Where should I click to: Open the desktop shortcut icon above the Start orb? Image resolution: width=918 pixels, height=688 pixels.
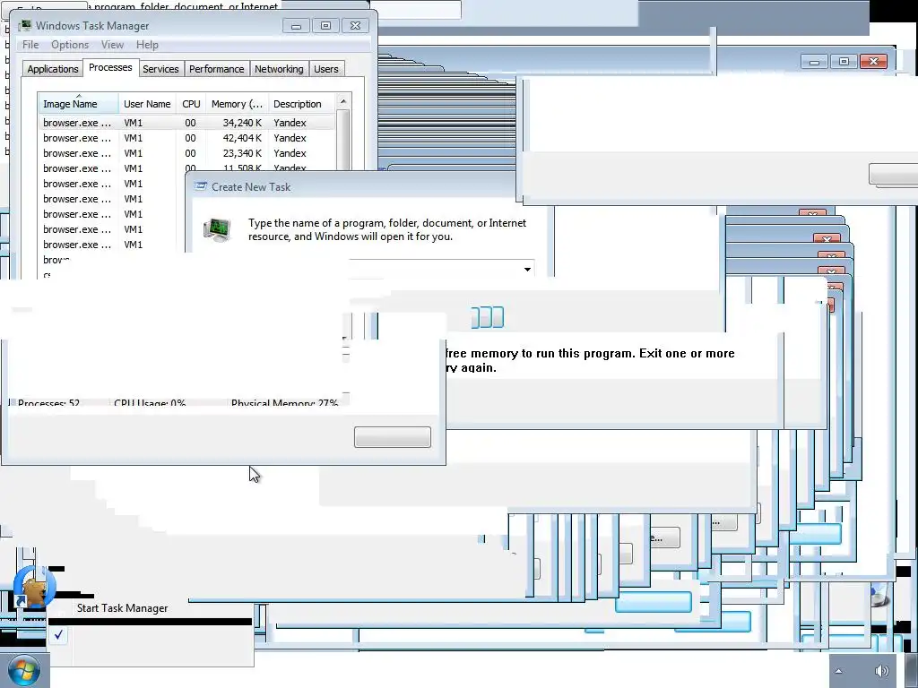pyautogui.click(x=33, y=587)
